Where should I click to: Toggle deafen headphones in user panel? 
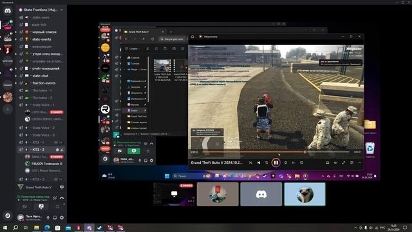(x=55, y=218)
